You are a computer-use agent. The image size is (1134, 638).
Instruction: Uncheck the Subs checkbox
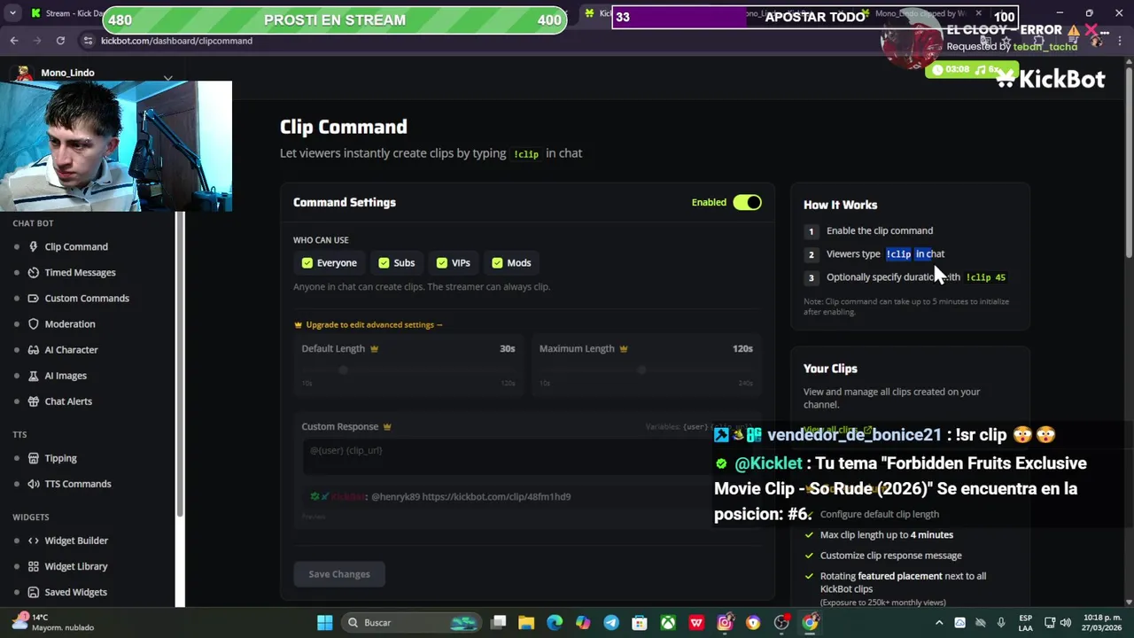pyautogui.click(x=384, y=262)
